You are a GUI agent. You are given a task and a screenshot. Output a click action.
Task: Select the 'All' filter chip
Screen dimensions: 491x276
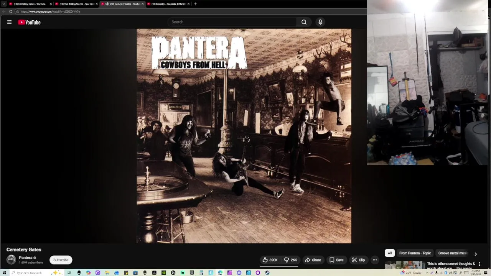390,253
